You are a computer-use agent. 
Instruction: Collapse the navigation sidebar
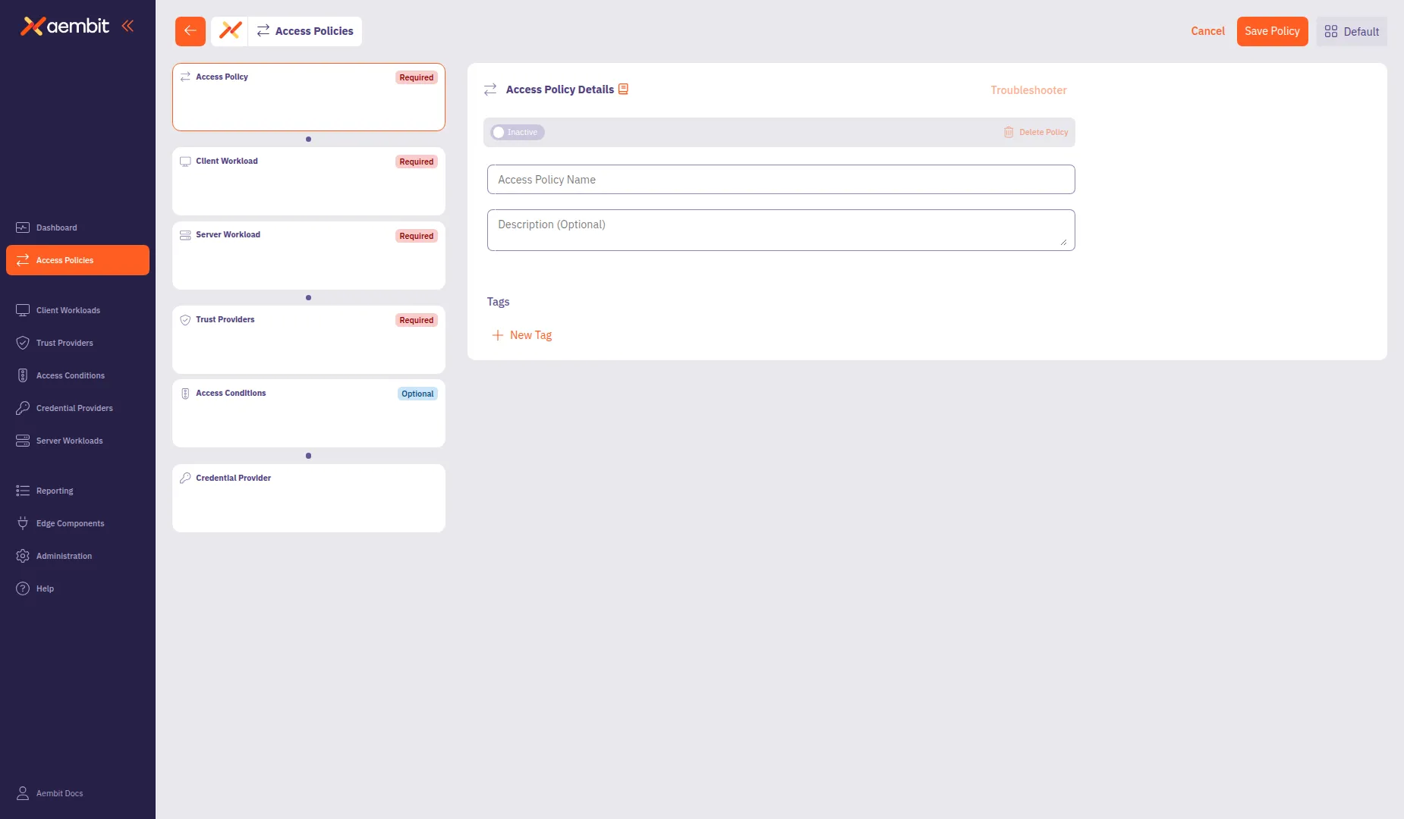(x=127, y=25)
